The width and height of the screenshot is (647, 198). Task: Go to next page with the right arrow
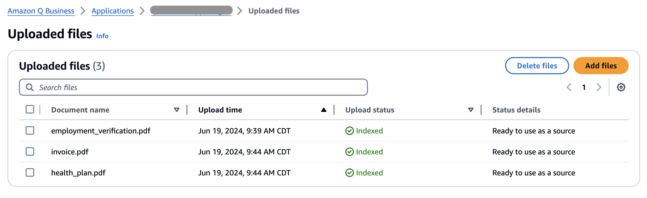[x=599, y=87]
